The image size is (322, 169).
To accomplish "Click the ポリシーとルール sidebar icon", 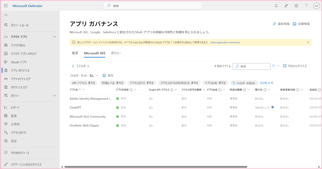I will (6, 25).
